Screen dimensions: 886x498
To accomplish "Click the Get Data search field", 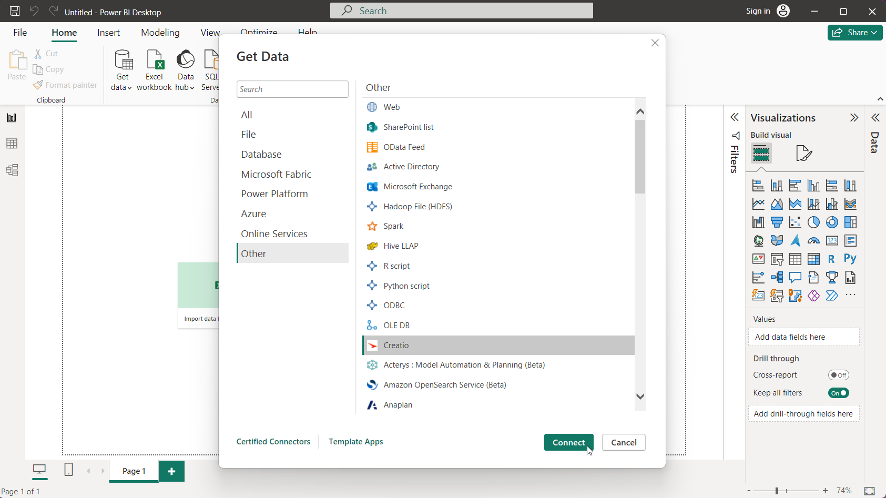I will tap(292, 89).
